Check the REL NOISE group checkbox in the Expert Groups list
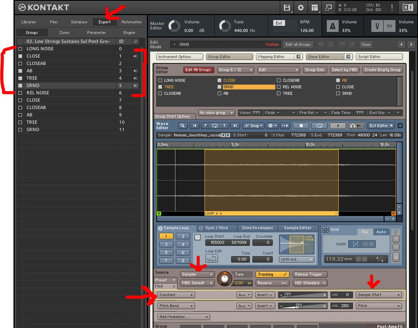The width and height of the screenshot is (418, 328). tap(20, 93)
